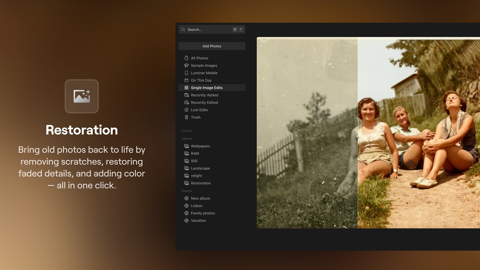Screen dimensions: 480x270
Task: Click the Folders section header
Action: (187, 131)
